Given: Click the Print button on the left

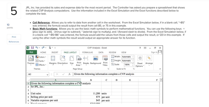Looking at the screenshot, I should 14,37.
